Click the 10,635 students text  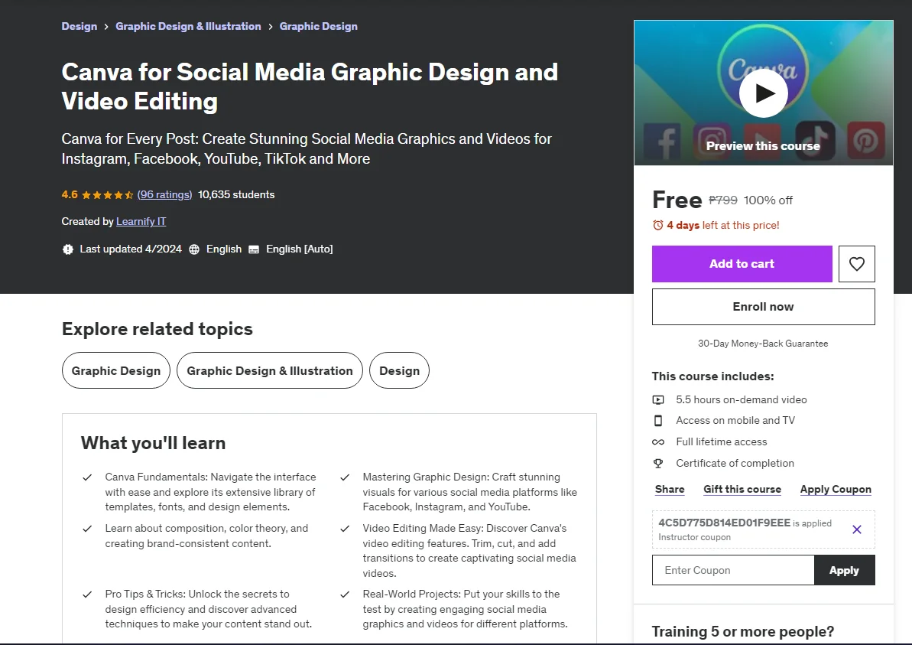pyautogui.click(x=236, y=194)
